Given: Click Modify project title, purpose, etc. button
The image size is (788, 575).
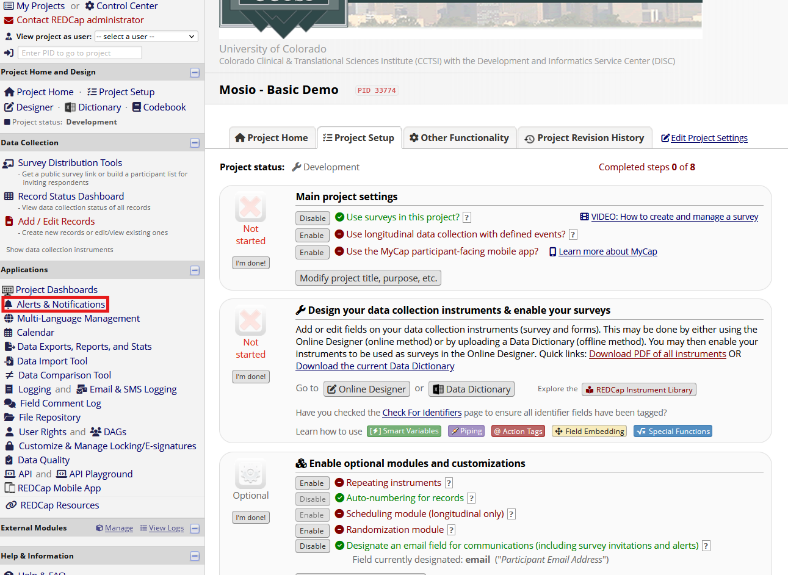Looking at the screenshot, I should [x=368, y=278].
